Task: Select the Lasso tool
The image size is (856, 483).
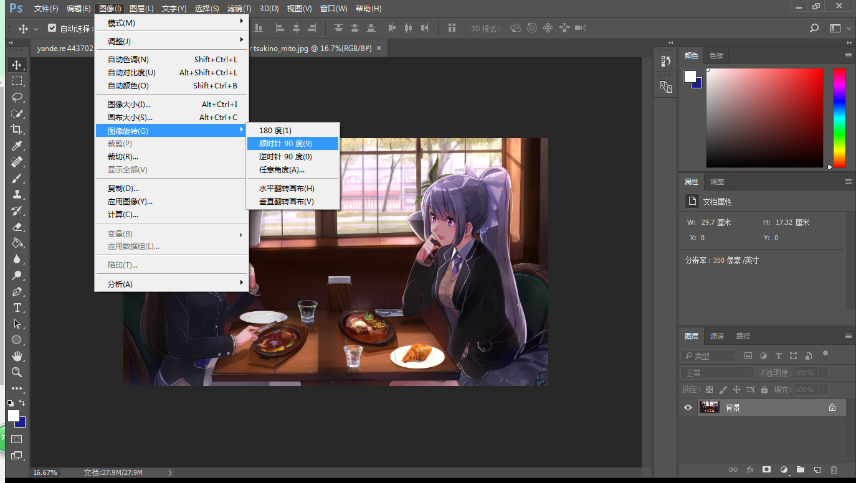Action: coord(17,97)
